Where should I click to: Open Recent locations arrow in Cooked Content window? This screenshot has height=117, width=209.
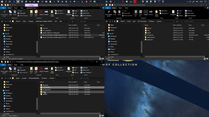8,78
